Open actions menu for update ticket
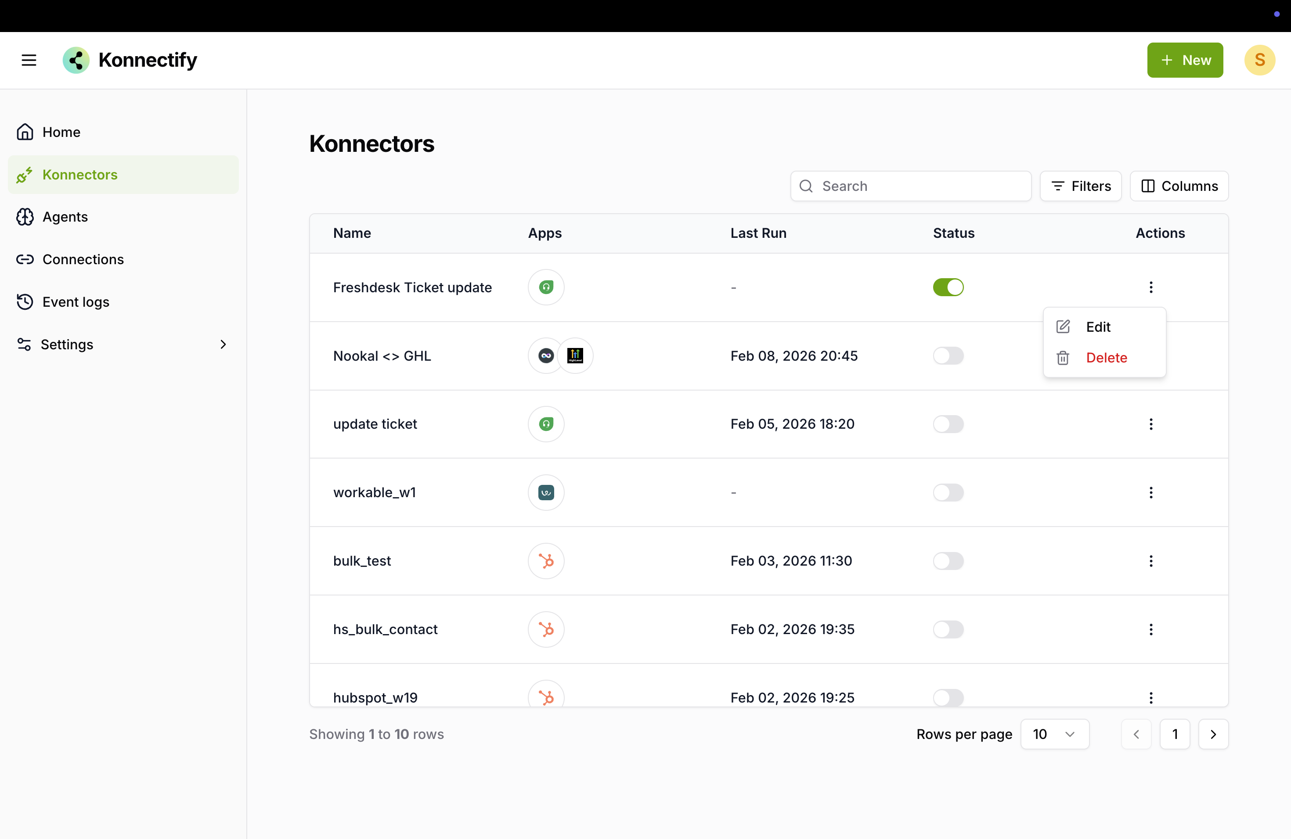The height and width of the screenshot is (839, 1291). click(x=1150, y=424)
